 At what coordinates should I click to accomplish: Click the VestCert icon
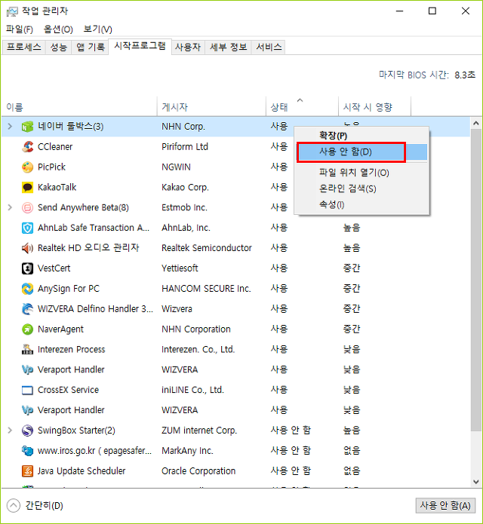click(27, 268)
